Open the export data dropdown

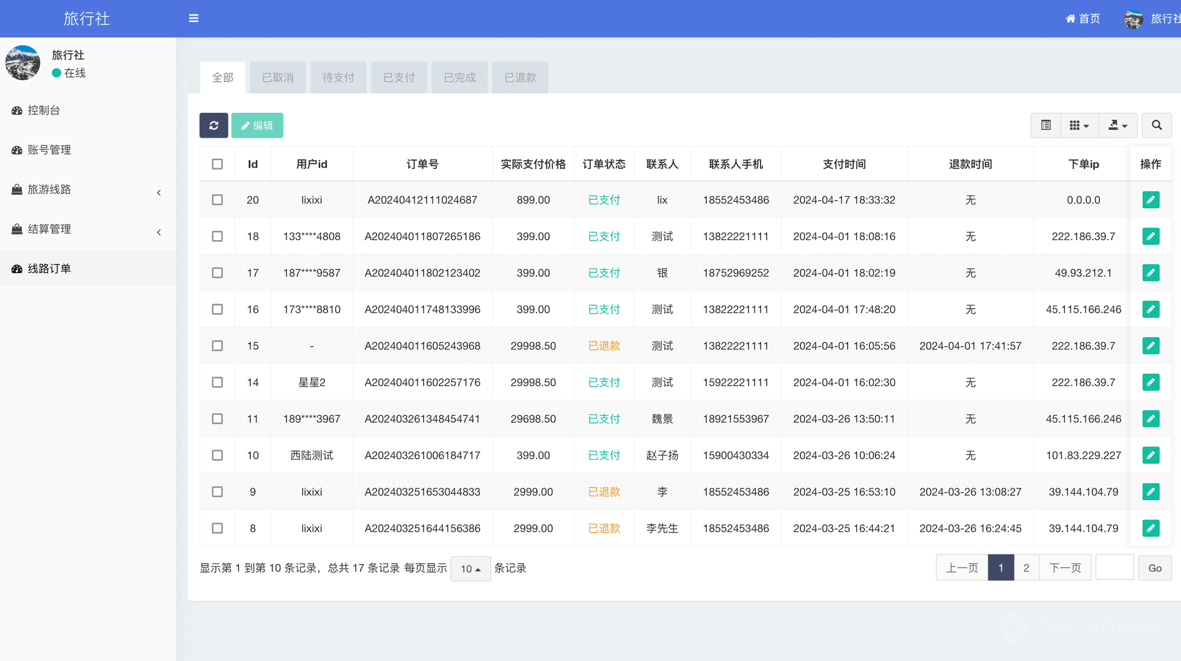pyautogui.click(x=1117, y=125)
